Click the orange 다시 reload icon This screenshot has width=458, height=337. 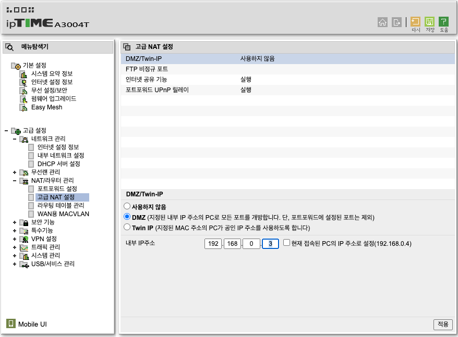pos(415,21)
